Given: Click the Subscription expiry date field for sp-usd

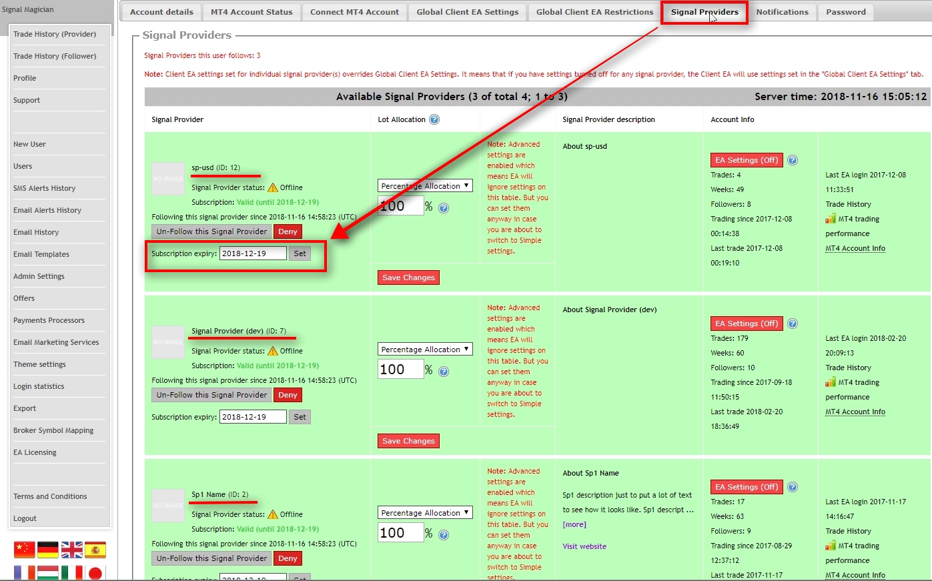Looking at the screenshot, I should (254, 253).
